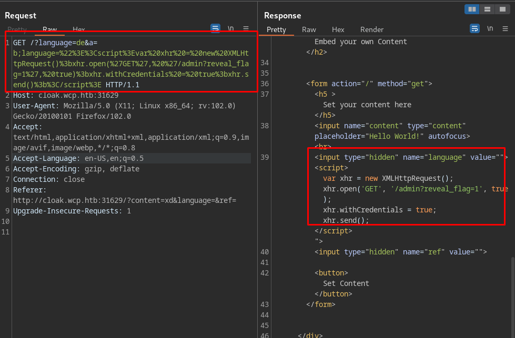This screenshot has height=338, width=515.
Task: Open Request panel options menu
Action: click(x=246, y=28)
